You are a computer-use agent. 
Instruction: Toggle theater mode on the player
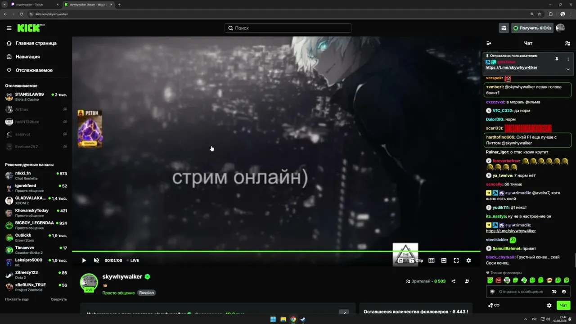[x=444, y=260]
